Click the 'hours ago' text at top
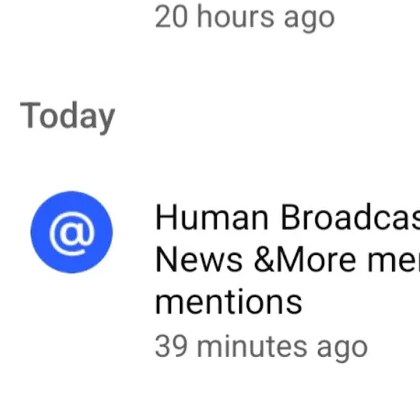The image size is (420, 420). tap(266, 18)
